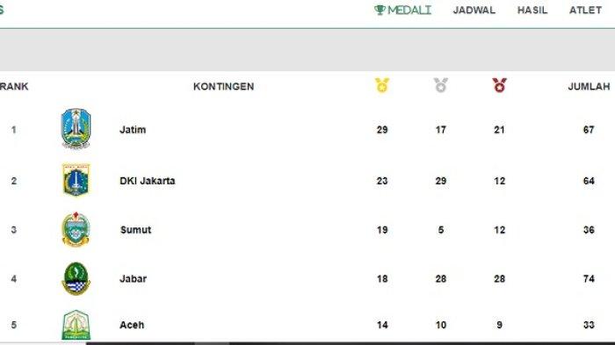Click the Jatim province emblem
The image size is (615, 345).
click(76, 128)
